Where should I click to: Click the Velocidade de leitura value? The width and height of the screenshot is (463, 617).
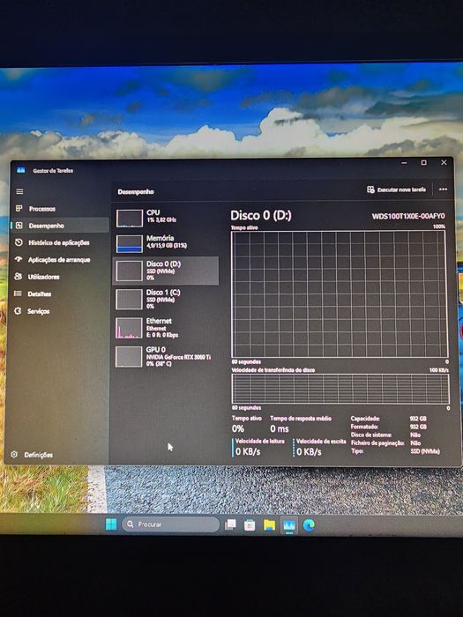point(248,451)
